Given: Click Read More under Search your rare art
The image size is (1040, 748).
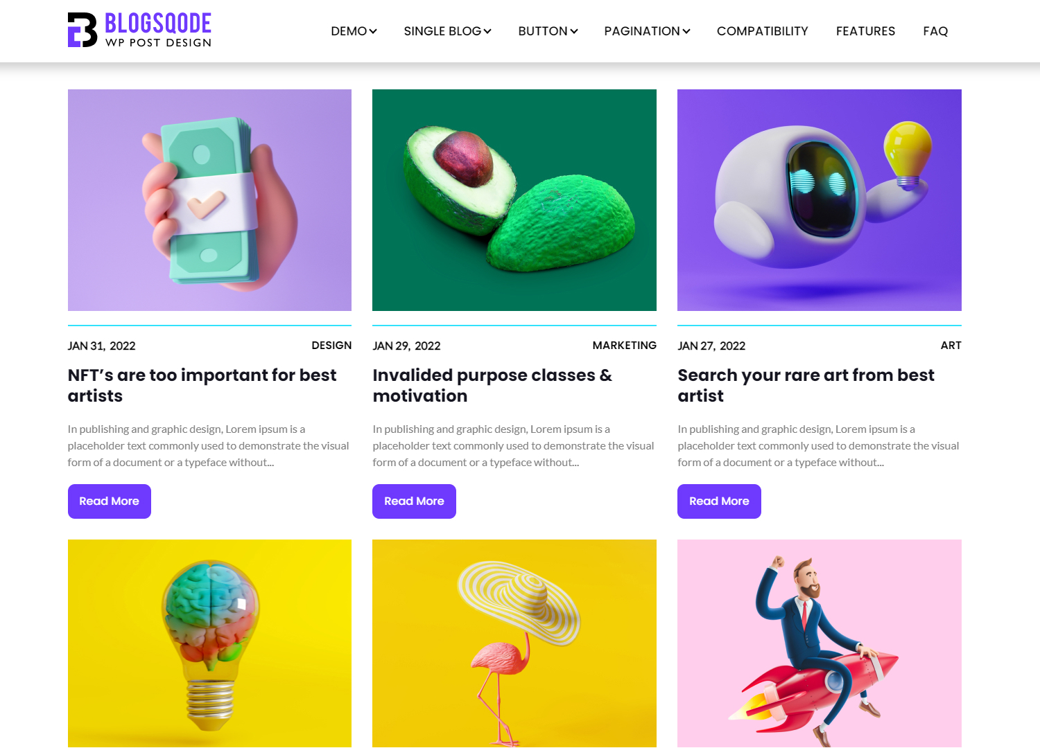Looking at the screenshot, I should tap(719, 501).
